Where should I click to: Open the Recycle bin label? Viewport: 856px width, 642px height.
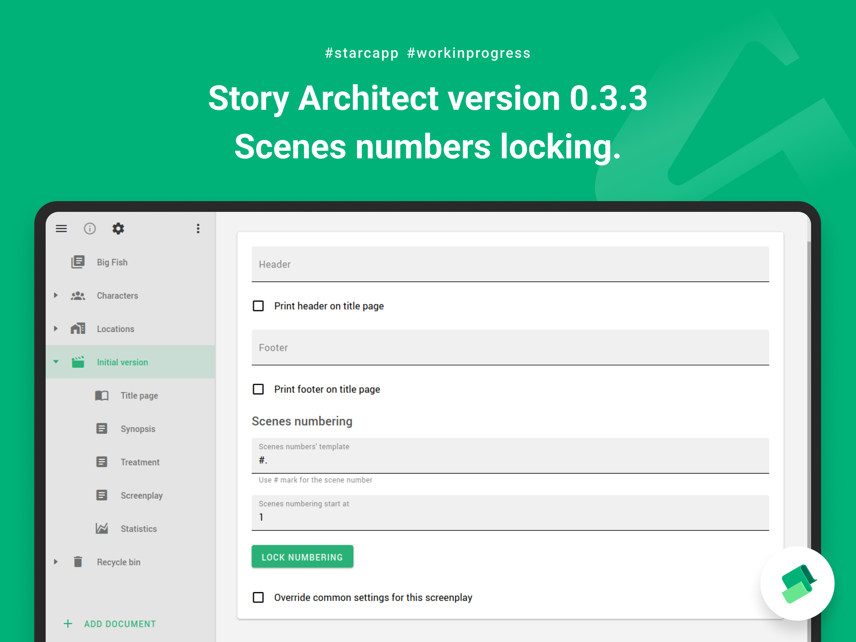point(118,562)
